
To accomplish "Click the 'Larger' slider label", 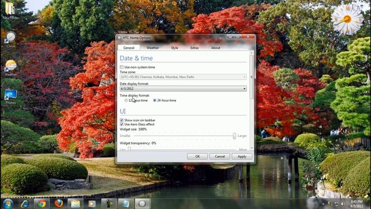I will click(242, 136).
